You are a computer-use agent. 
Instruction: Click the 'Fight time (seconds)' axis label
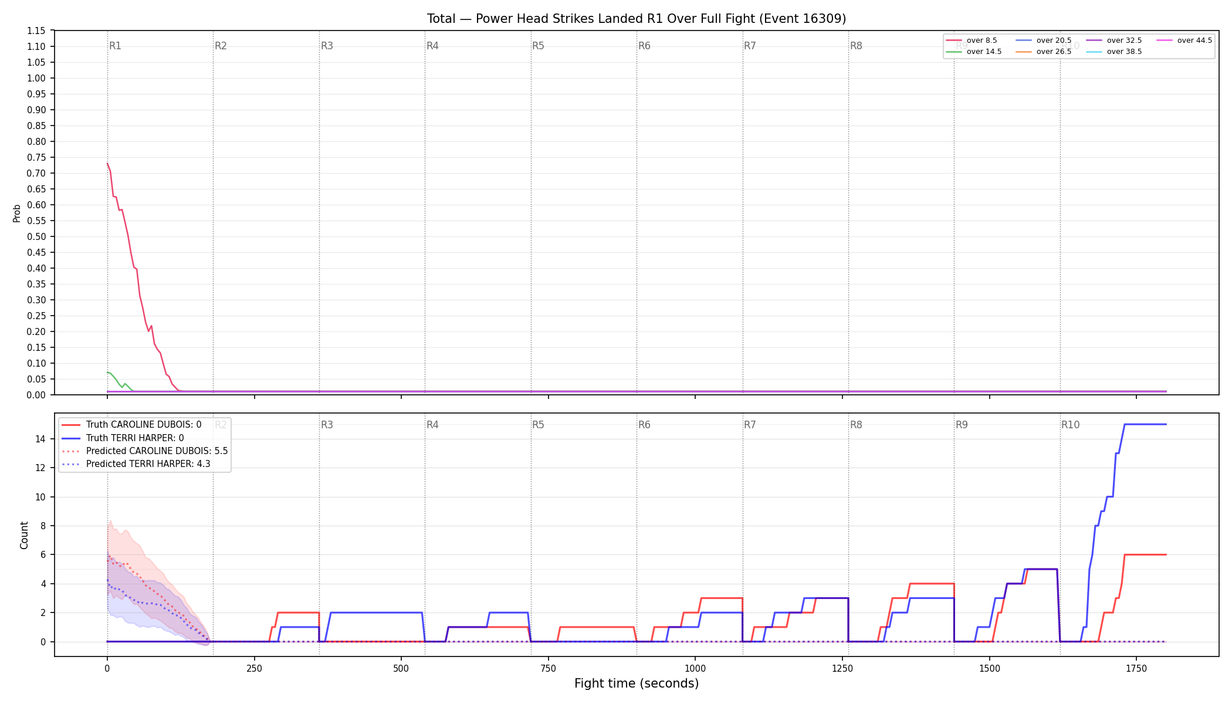(637, 683)
